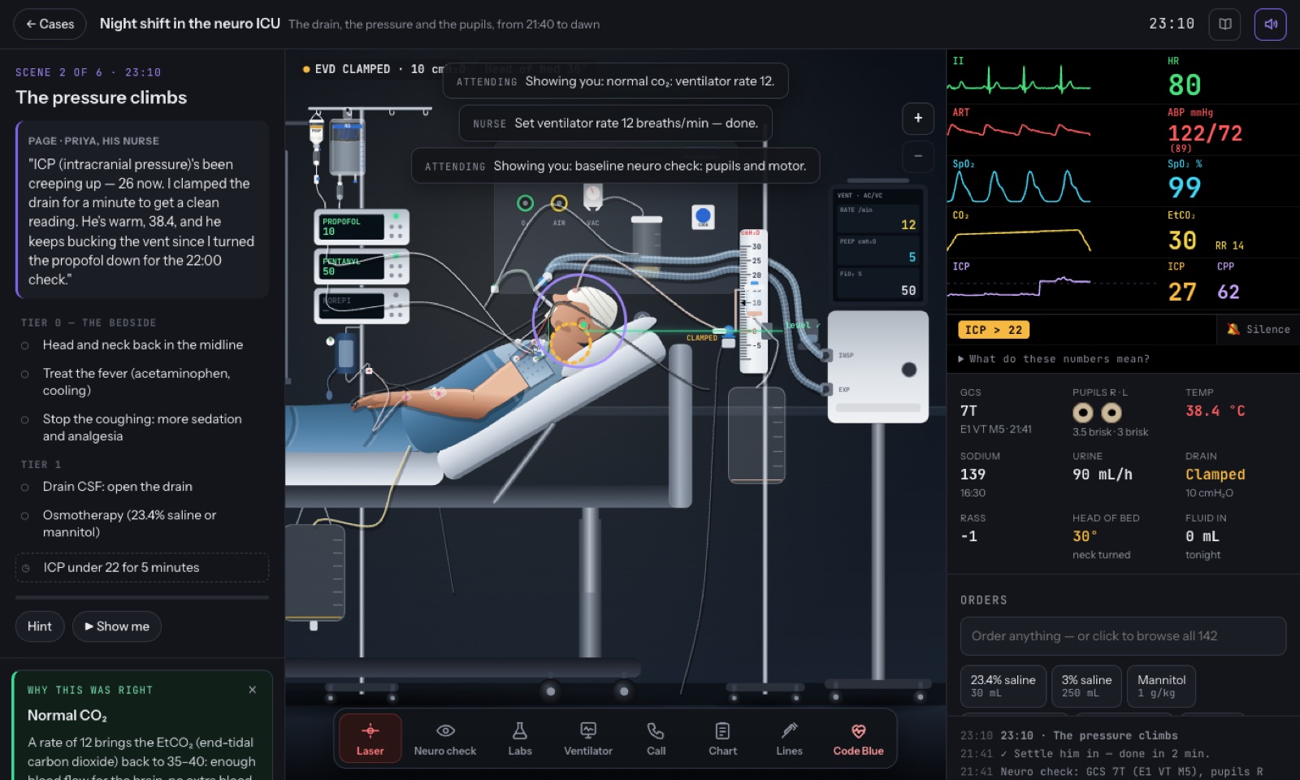Click the blue Code button on wall
Screen dimensions: 1300x780
[x=703, y=217]
